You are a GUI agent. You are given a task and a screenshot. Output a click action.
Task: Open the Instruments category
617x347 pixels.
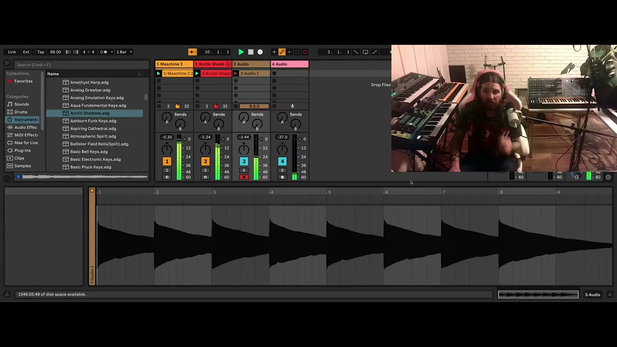click(23, 120)
